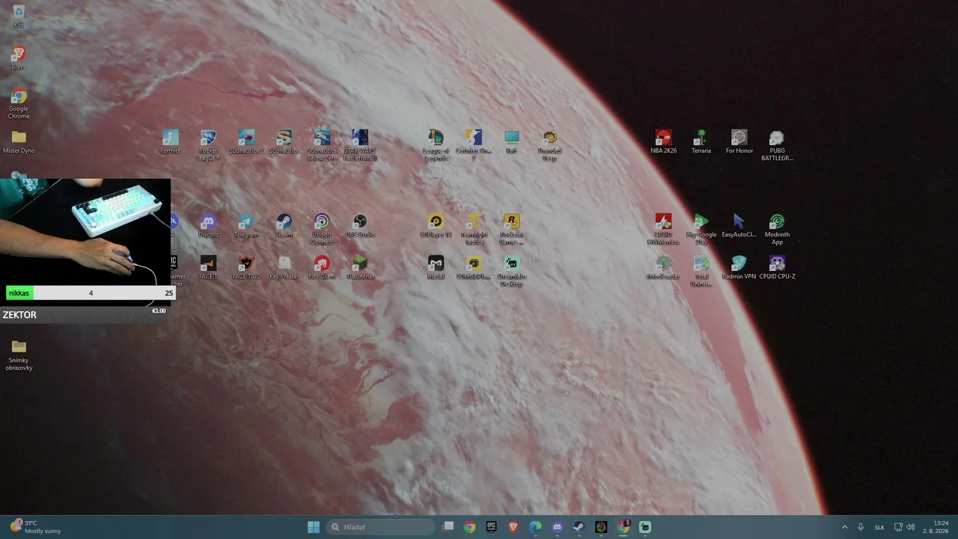
Task: Select the Subnautica Below Zero shortcut
Action: coord(322,145)
